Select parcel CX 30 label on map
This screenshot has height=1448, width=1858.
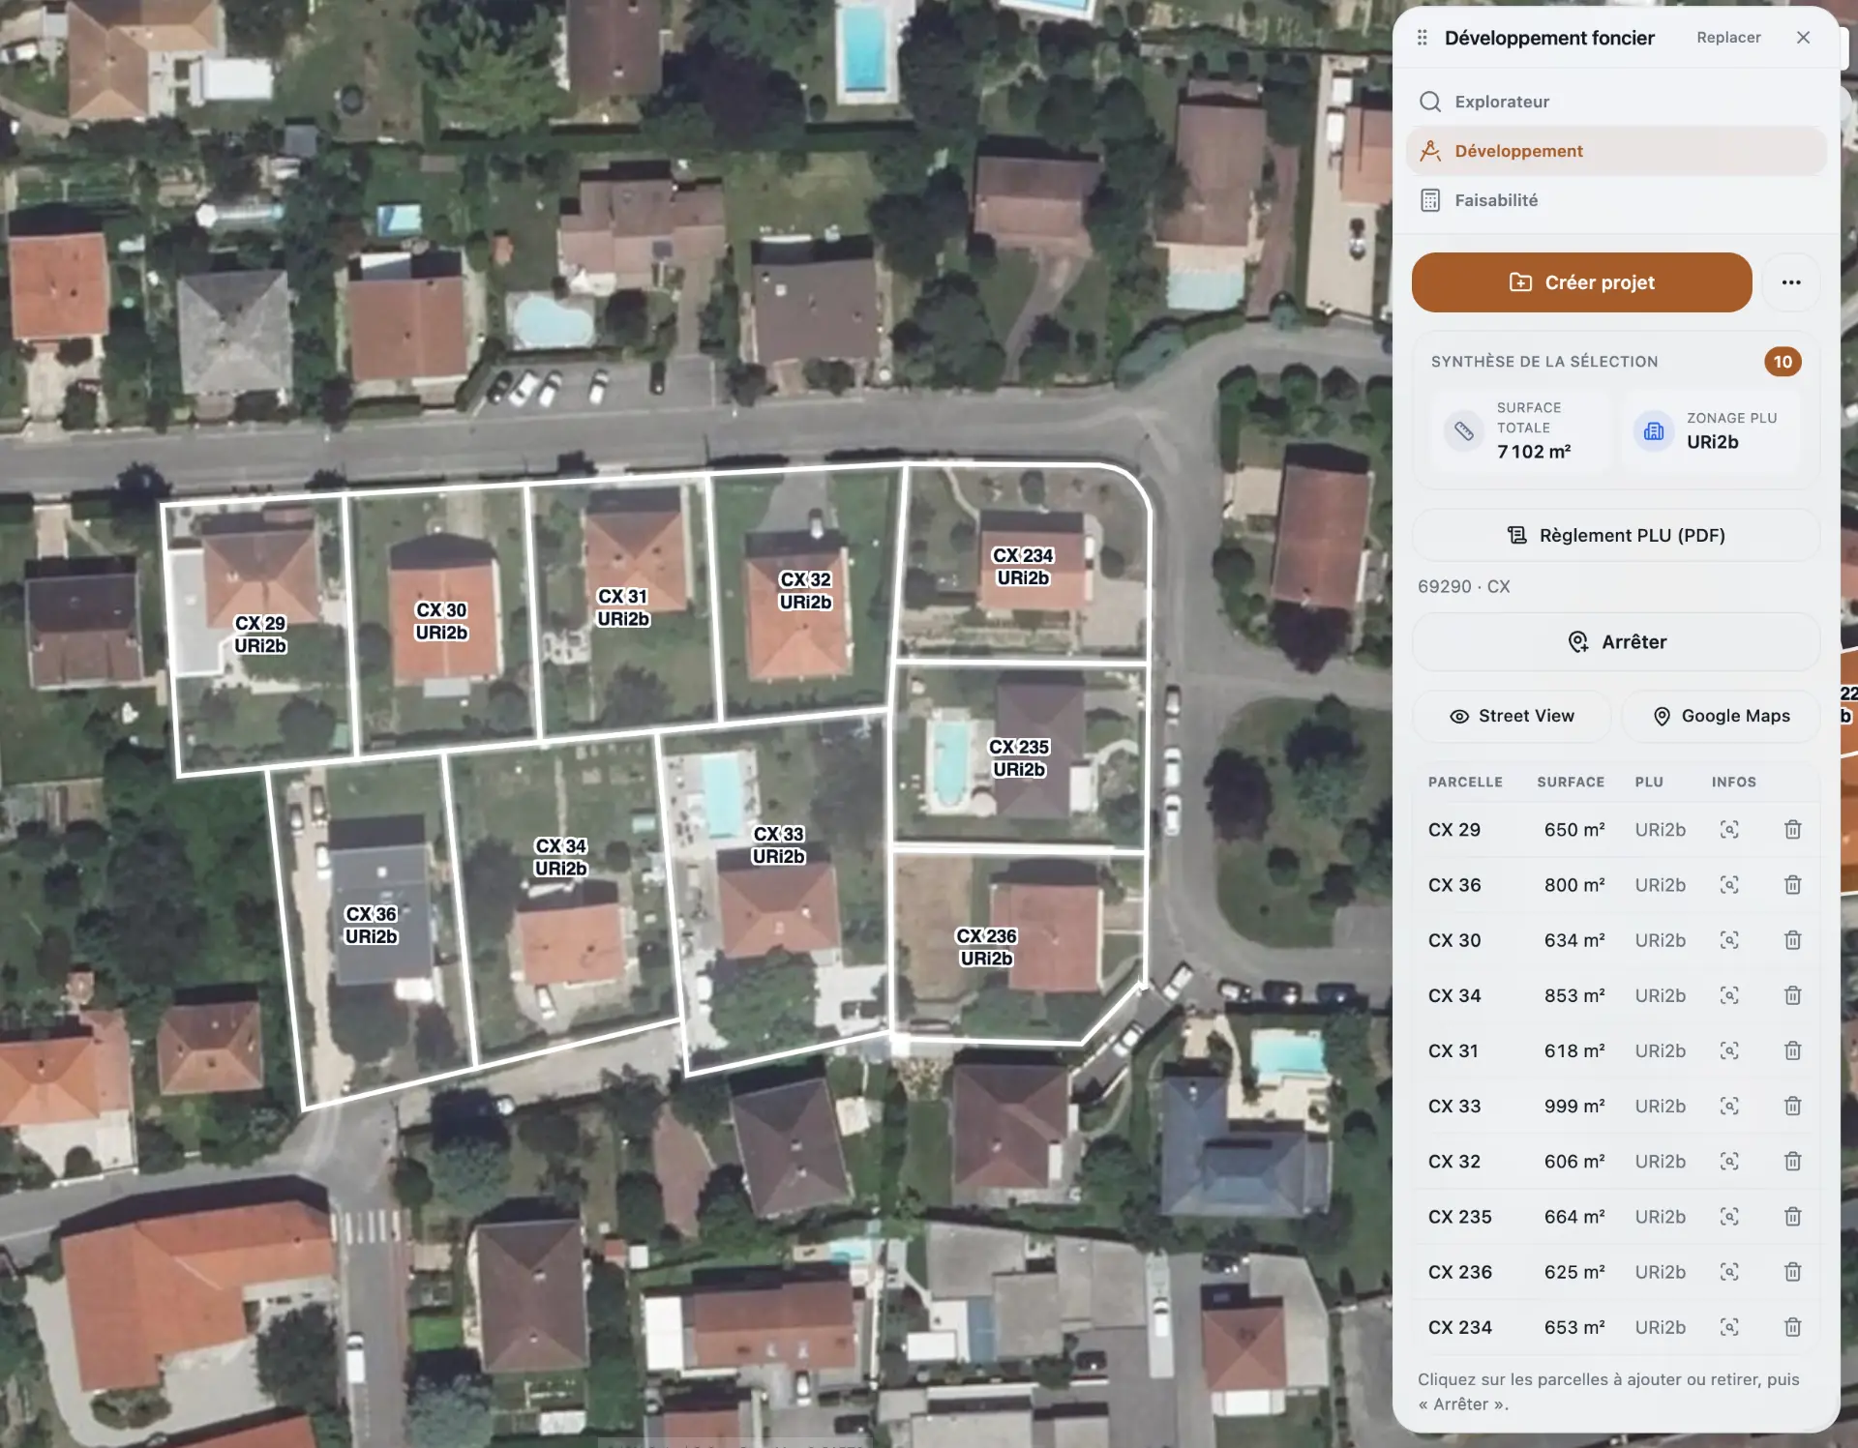(441, 621)
